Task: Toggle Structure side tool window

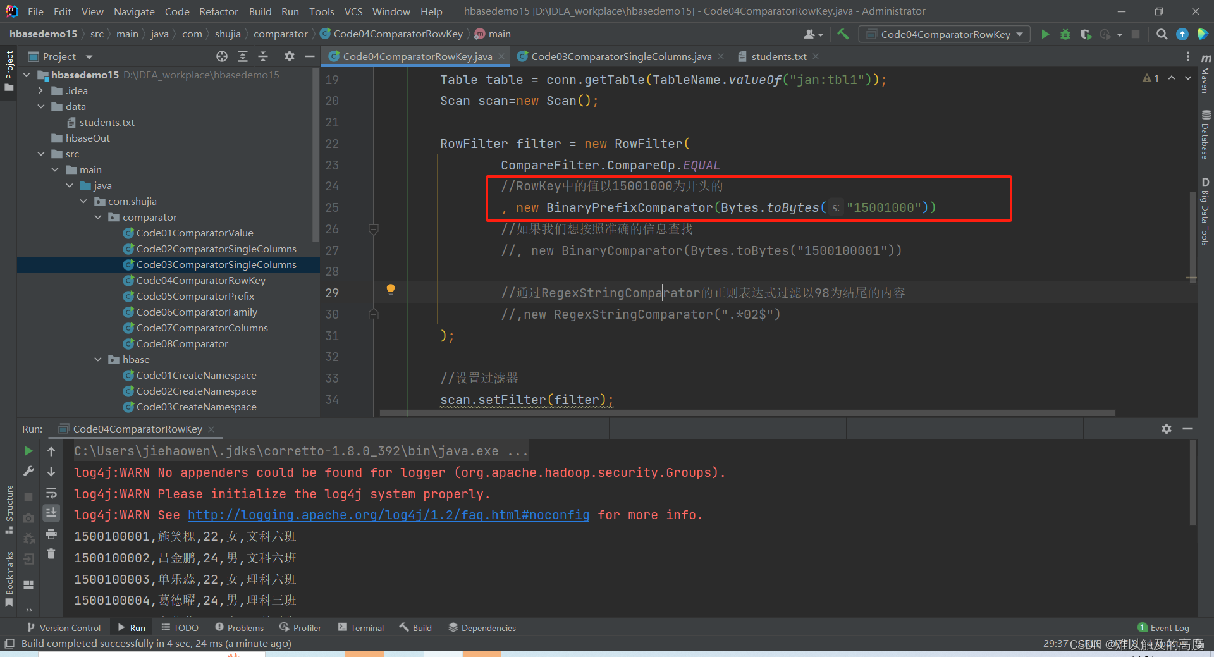Action: point(9,509)
